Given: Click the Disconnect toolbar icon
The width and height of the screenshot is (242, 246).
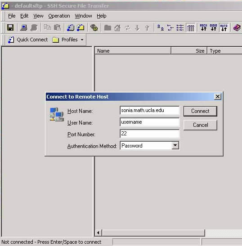Looking at the screenshot, I should (34, 28).
